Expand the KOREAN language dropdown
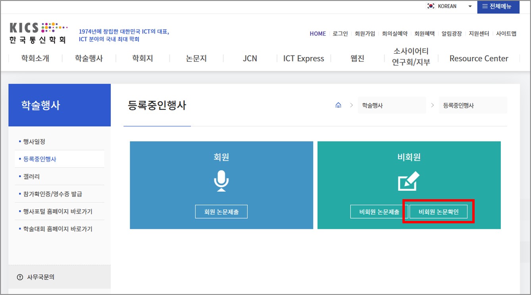The height and width of the screenshot is (295, 531). pos(470,6)
